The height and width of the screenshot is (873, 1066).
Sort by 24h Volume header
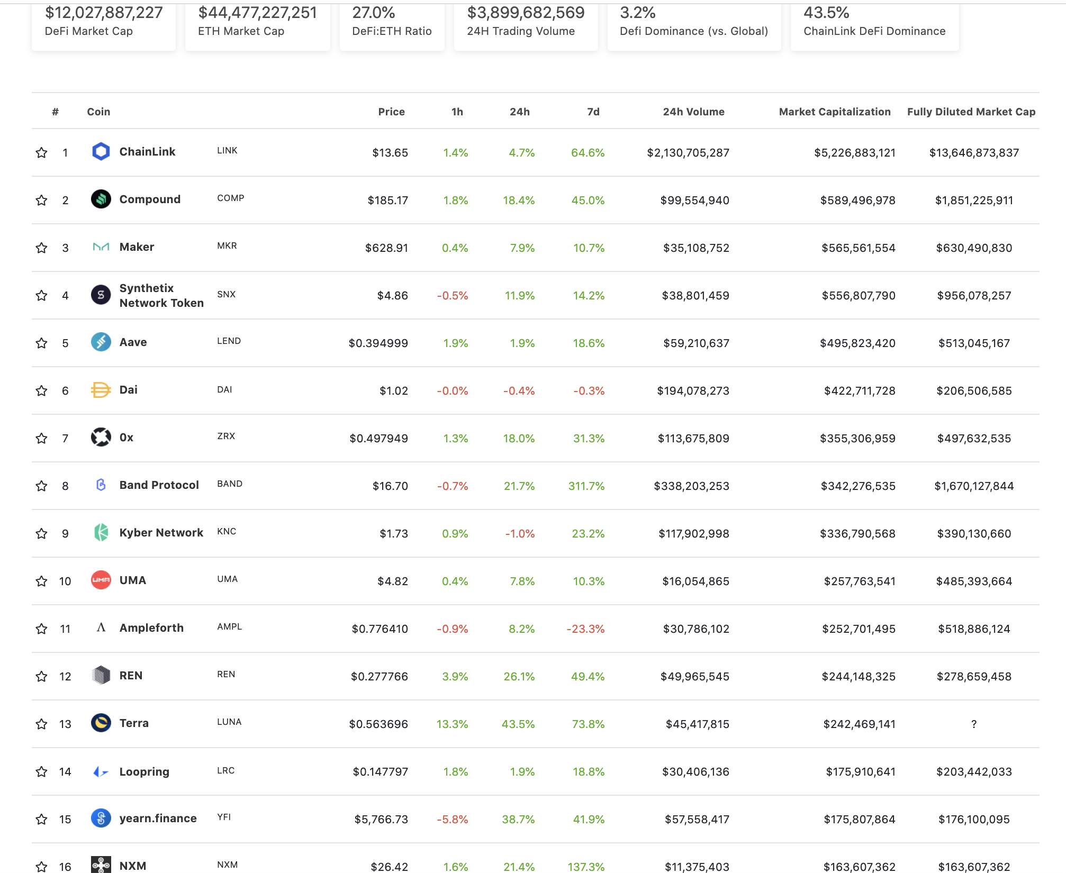coord(693,112)
